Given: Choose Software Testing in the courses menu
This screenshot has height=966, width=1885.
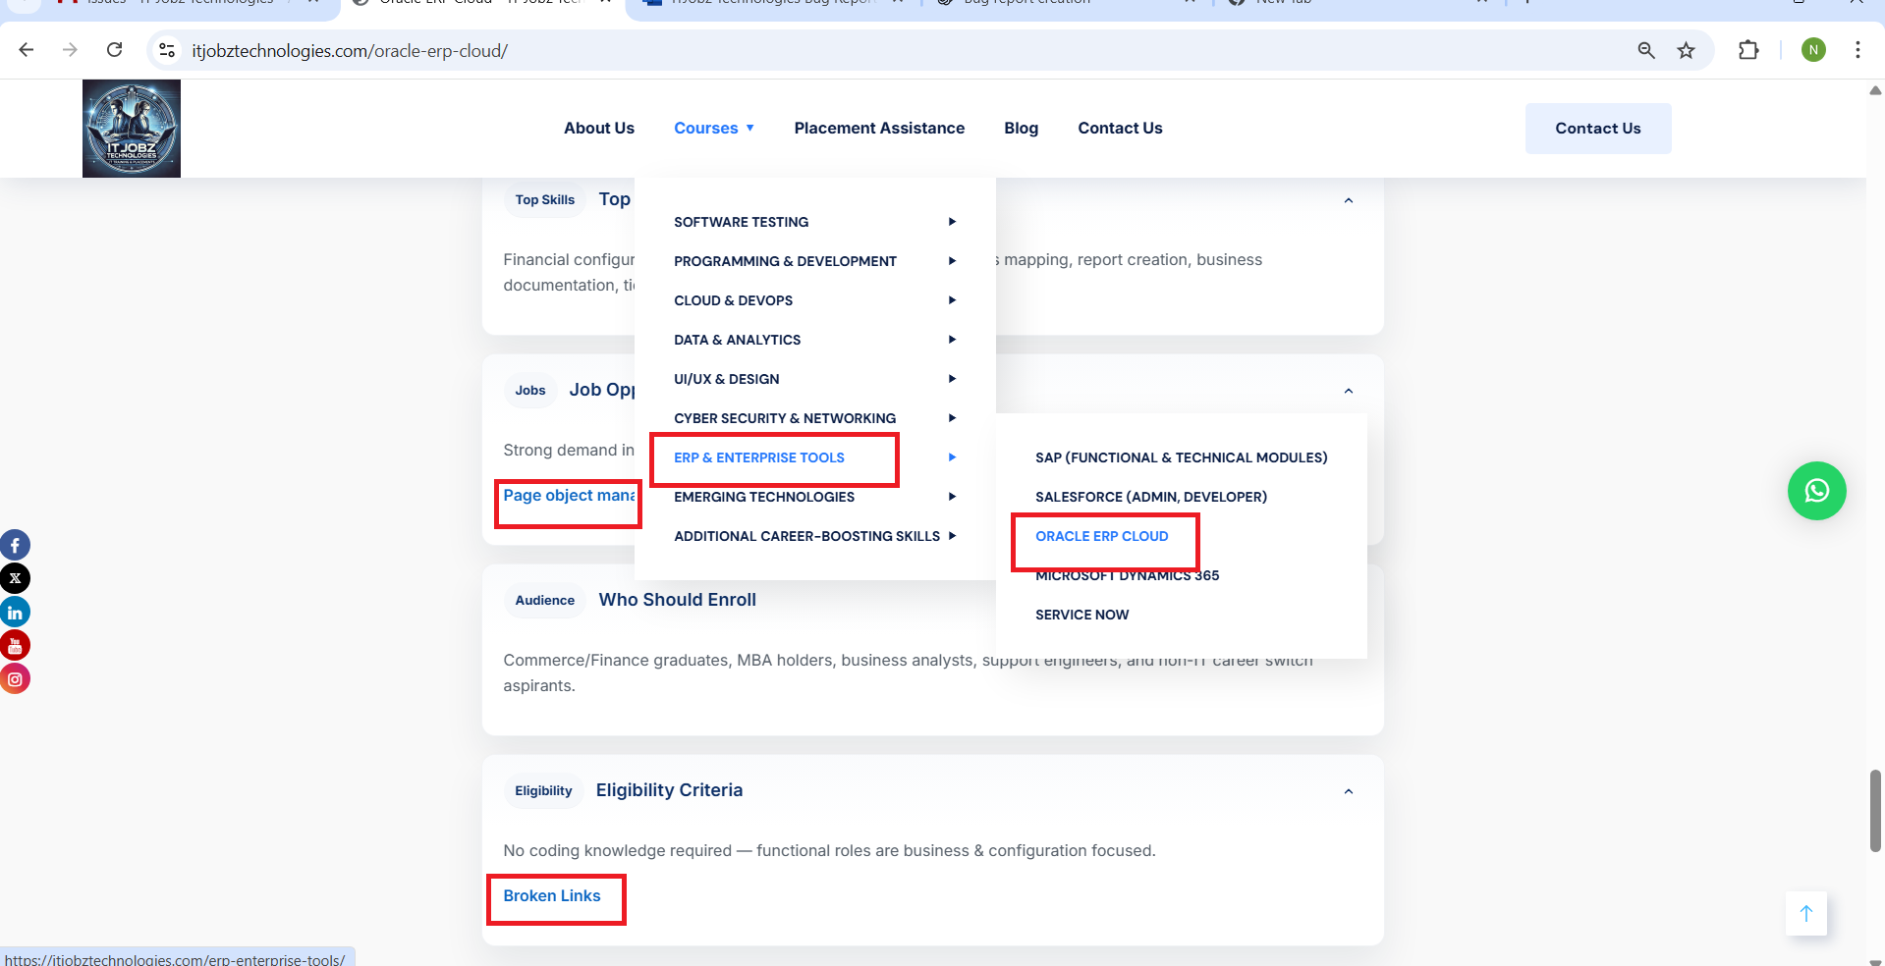Looking at the screenshot, I should pyautogui.click(x=741, y=222).
